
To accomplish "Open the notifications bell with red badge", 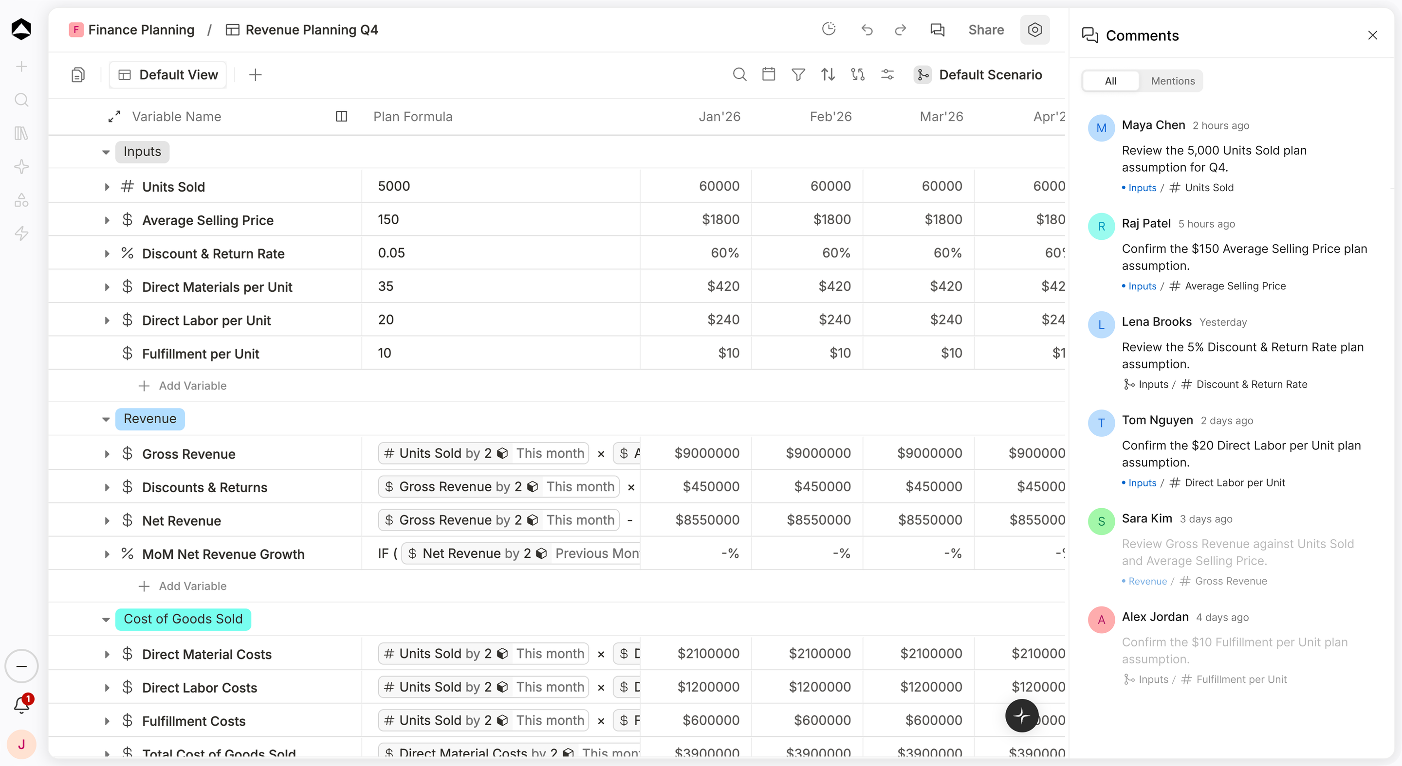I will (x=22, y=704).
